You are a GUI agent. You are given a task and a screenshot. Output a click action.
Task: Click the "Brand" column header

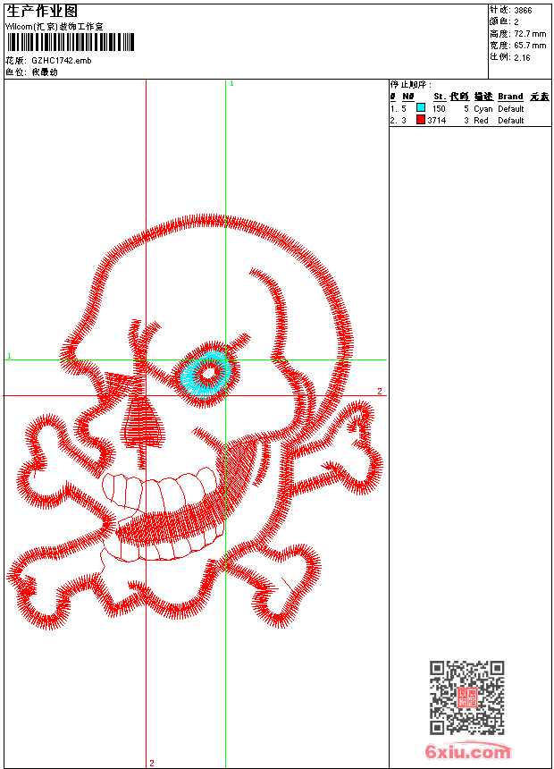point(510,97)
